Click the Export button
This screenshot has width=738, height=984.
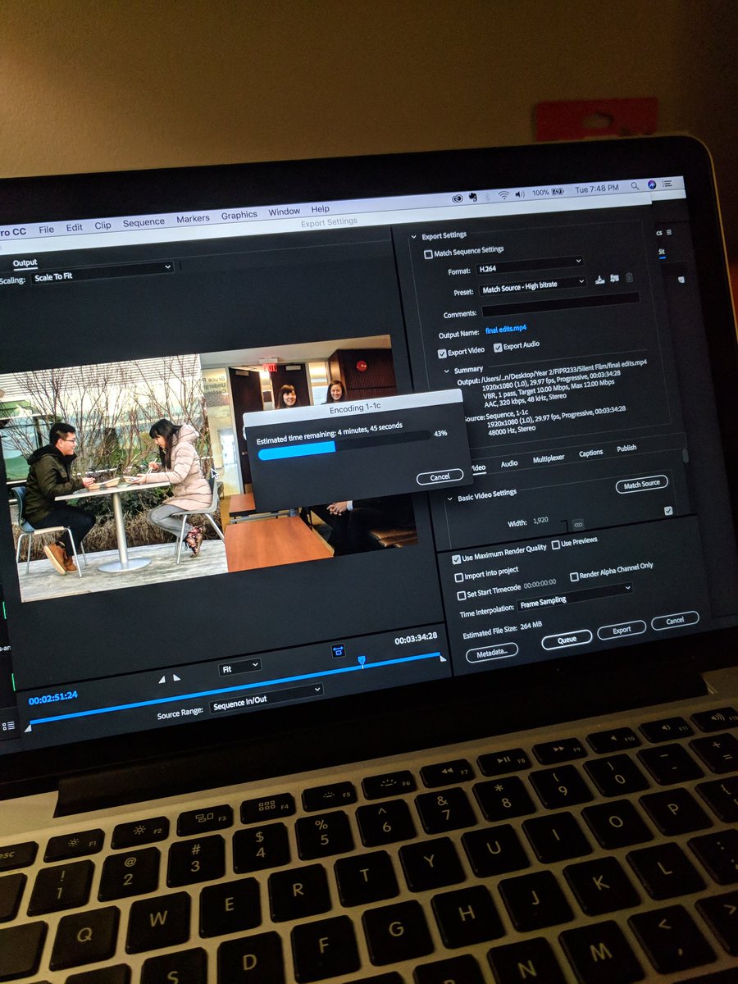pyautogui.click(x=622, y=630)
